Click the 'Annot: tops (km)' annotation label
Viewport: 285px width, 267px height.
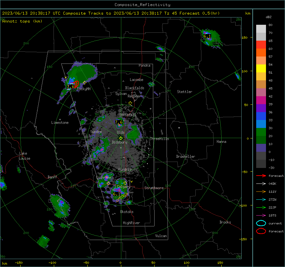coord(22,21)
